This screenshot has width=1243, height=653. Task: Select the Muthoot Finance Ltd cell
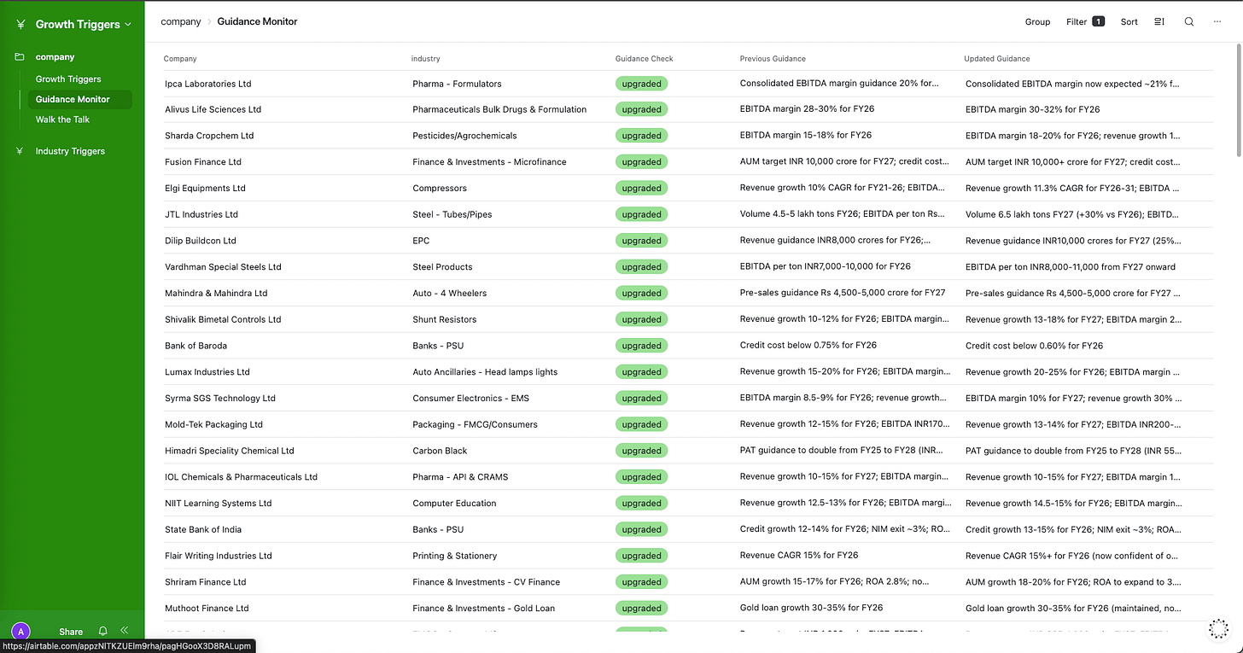(207, 608)
